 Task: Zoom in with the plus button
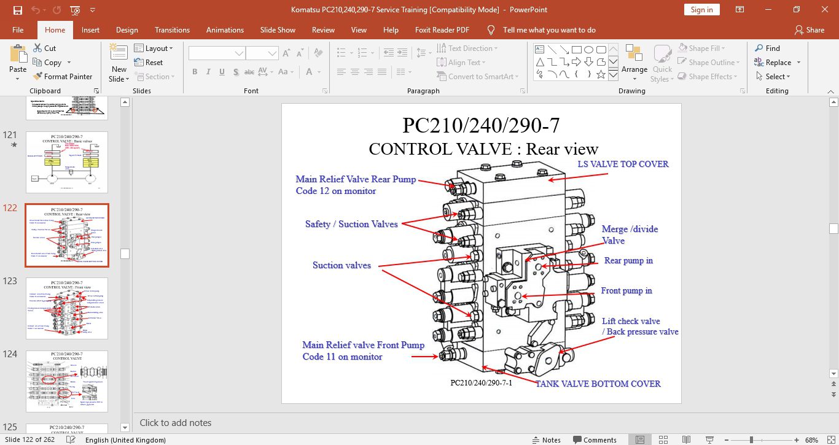pyautogui.click(x=795, y=439)
